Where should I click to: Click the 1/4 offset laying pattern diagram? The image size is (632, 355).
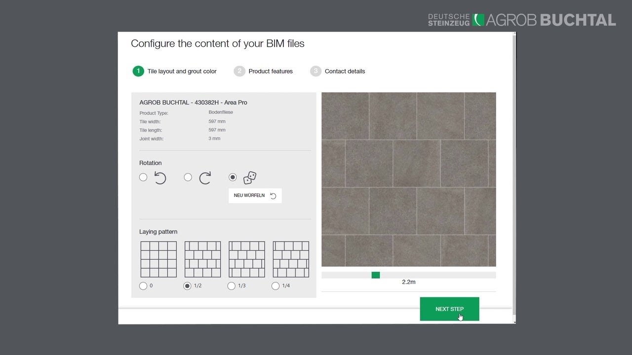(291, 259)
